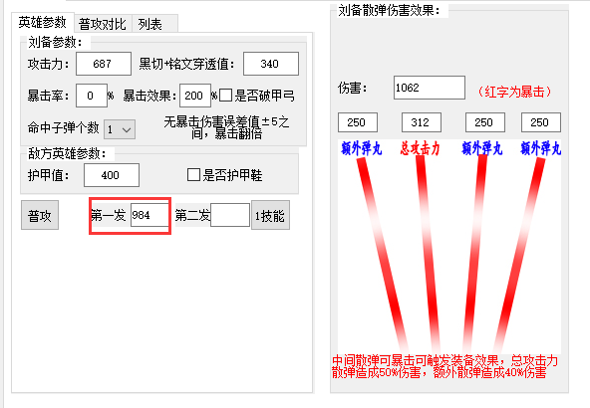Click the 中间散弹可暴击 red description text
Viewport: 590px width, 408px height.
[x=444, y=366]
